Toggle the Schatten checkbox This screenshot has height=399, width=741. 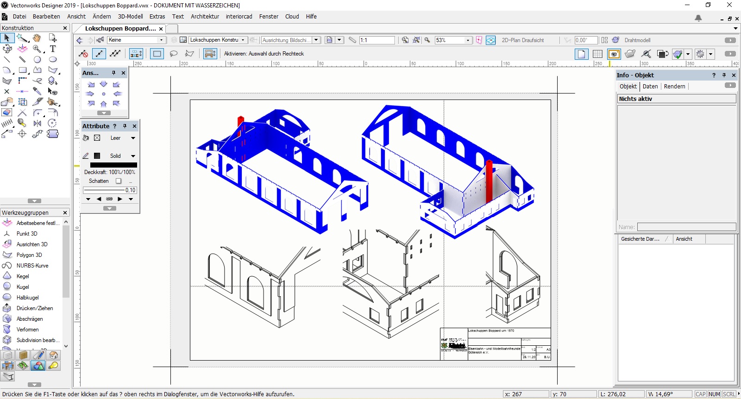click(x=119, y=181)
